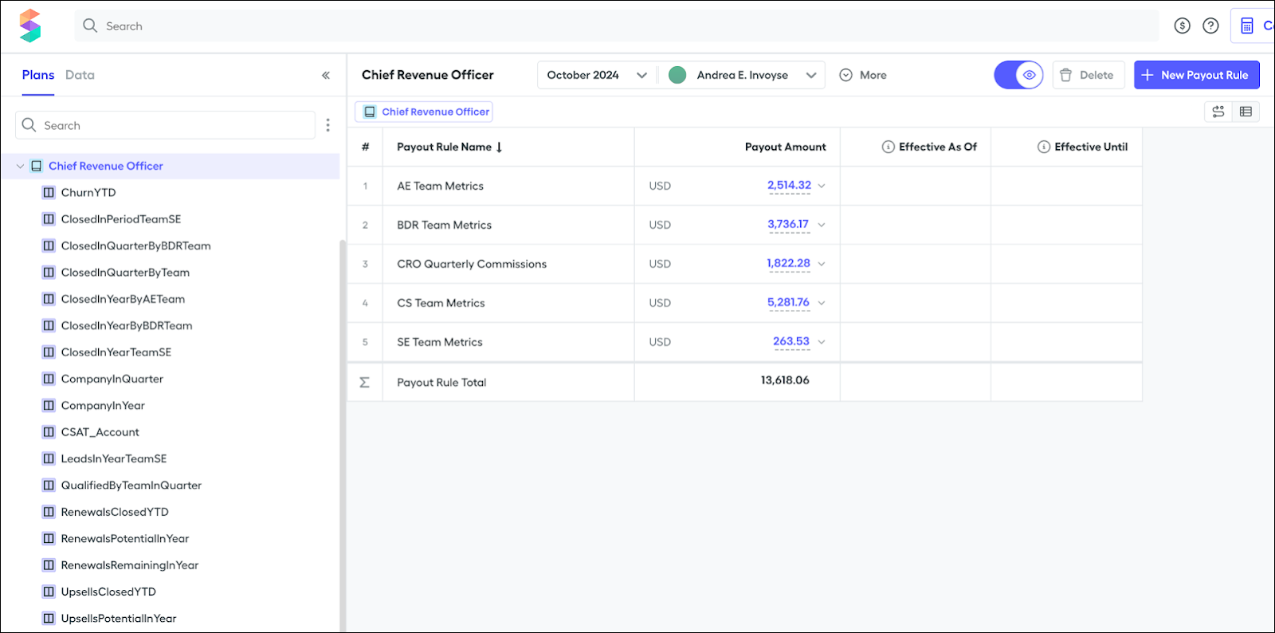
Task: Click the CRO Quarterly Commissions rule name
Action: point(472,264)
